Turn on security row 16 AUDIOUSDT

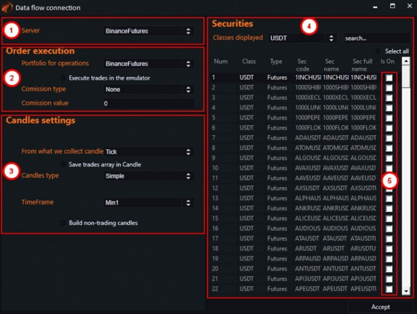(x=389, y=228)
